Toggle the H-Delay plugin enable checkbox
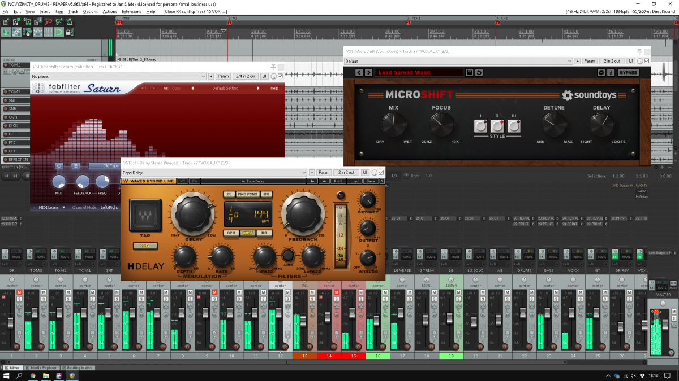 381,172
